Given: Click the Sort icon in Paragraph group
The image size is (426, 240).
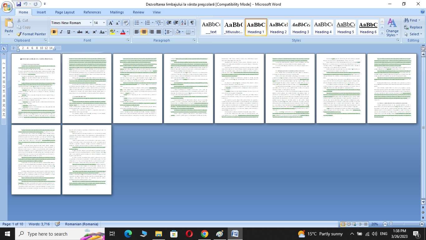Looking at the screenshot, I should click(184, 23).
